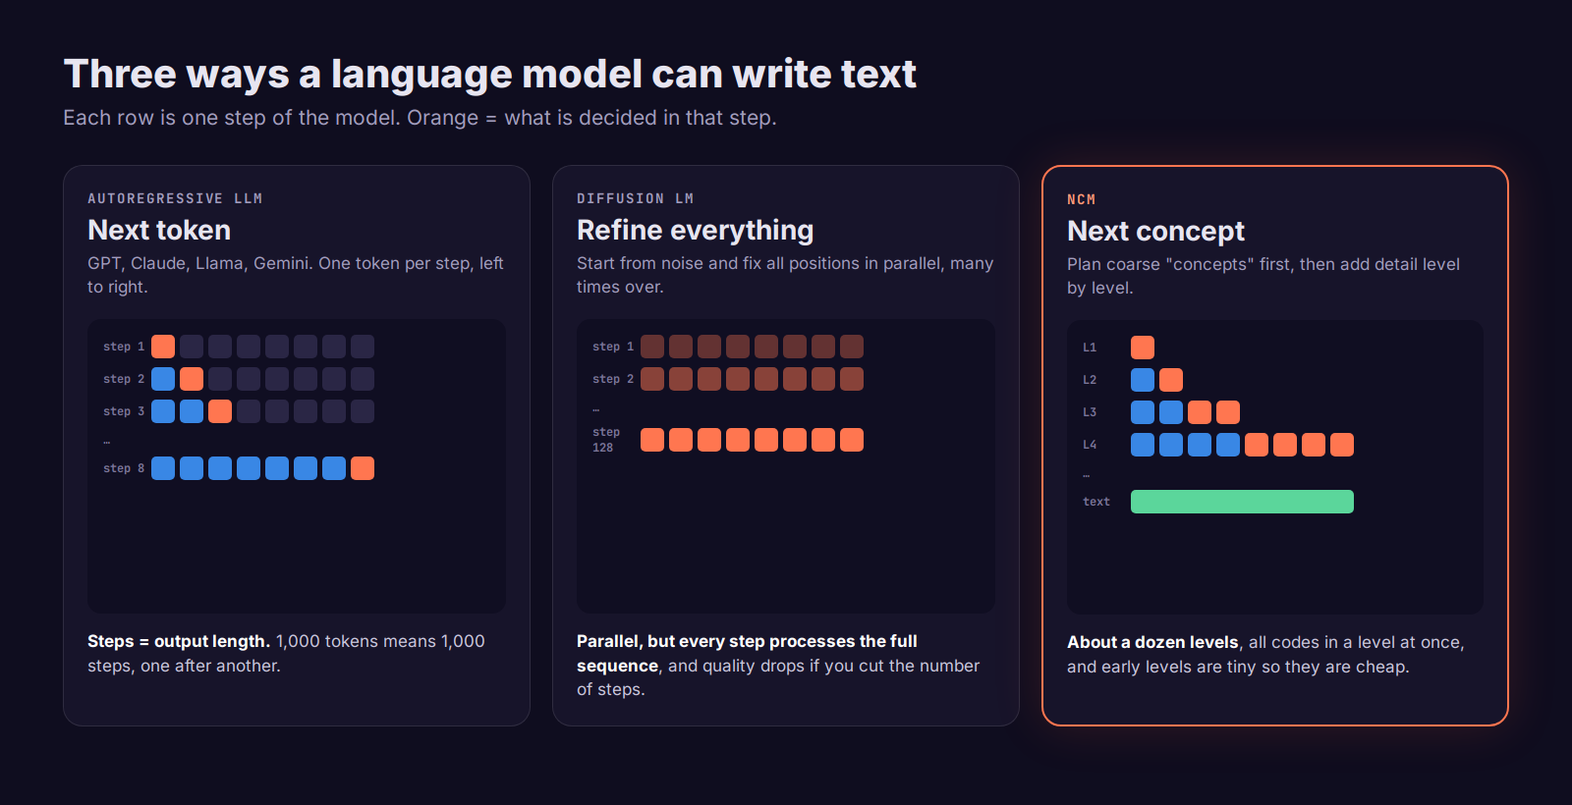
Task: Select the subtitle beginning "Each row is one step"
Action: 420,118
